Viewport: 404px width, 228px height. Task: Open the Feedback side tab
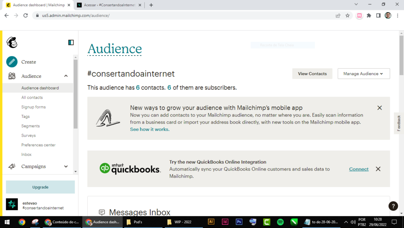(x=398, y=123)
